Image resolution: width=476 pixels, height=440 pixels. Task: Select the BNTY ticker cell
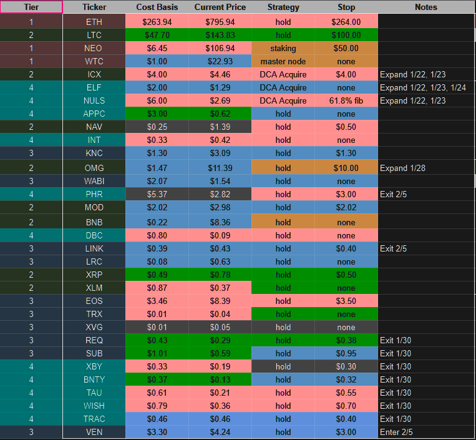pos(94,379)
